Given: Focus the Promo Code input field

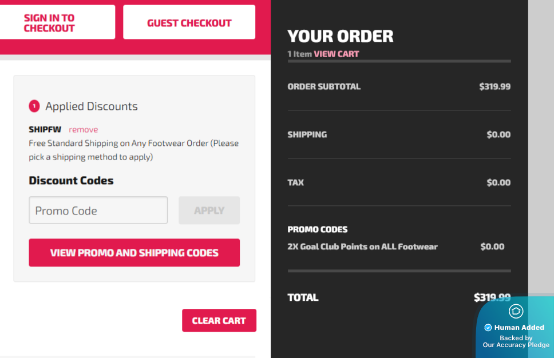Looking at the screenshot, I should tap(98, 210).
